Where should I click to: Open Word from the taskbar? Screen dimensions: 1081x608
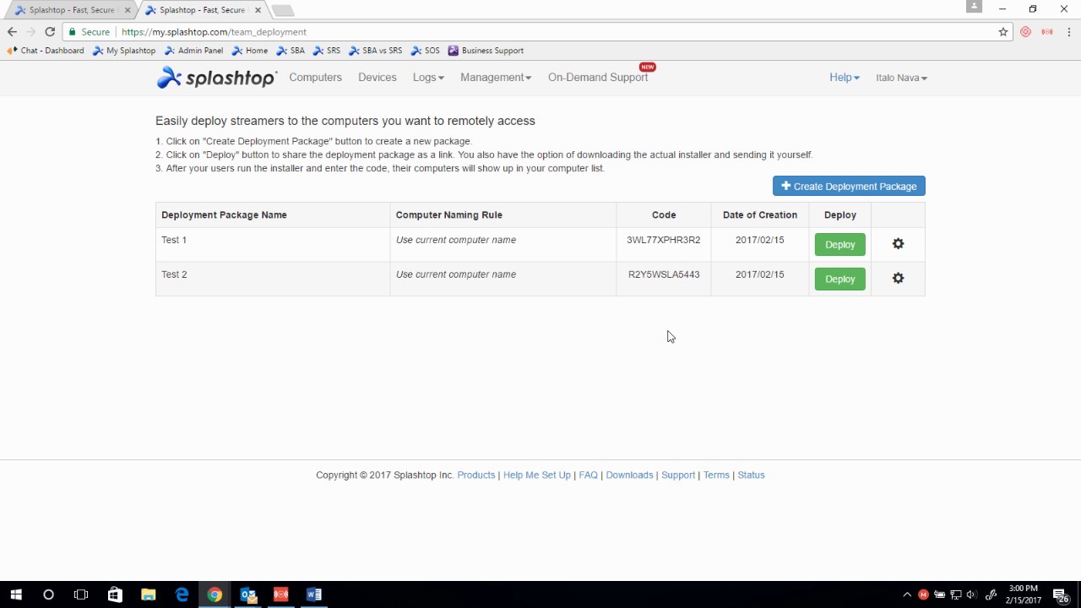(x=314, y=594)
